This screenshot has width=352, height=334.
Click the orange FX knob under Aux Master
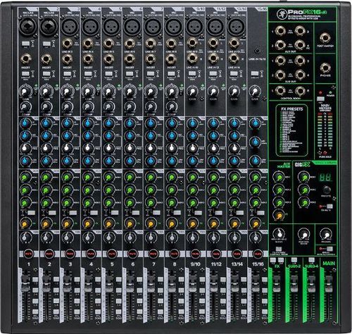point(279,215)
